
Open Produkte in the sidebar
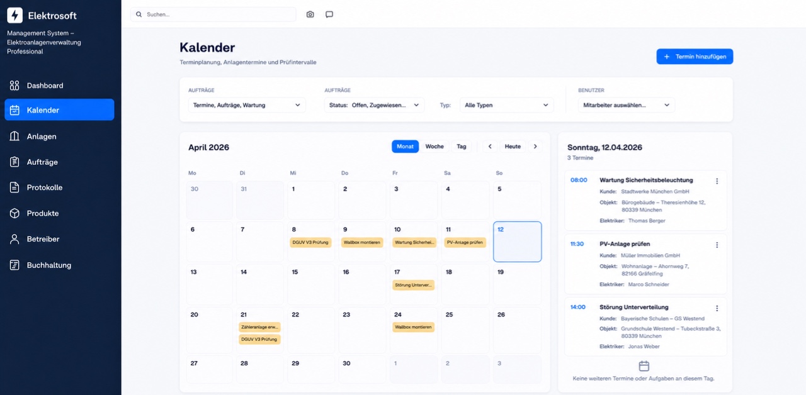coord(59,213)
